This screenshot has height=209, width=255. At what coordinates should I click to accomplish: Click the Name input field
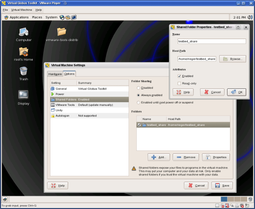click(x=212, y=42)
